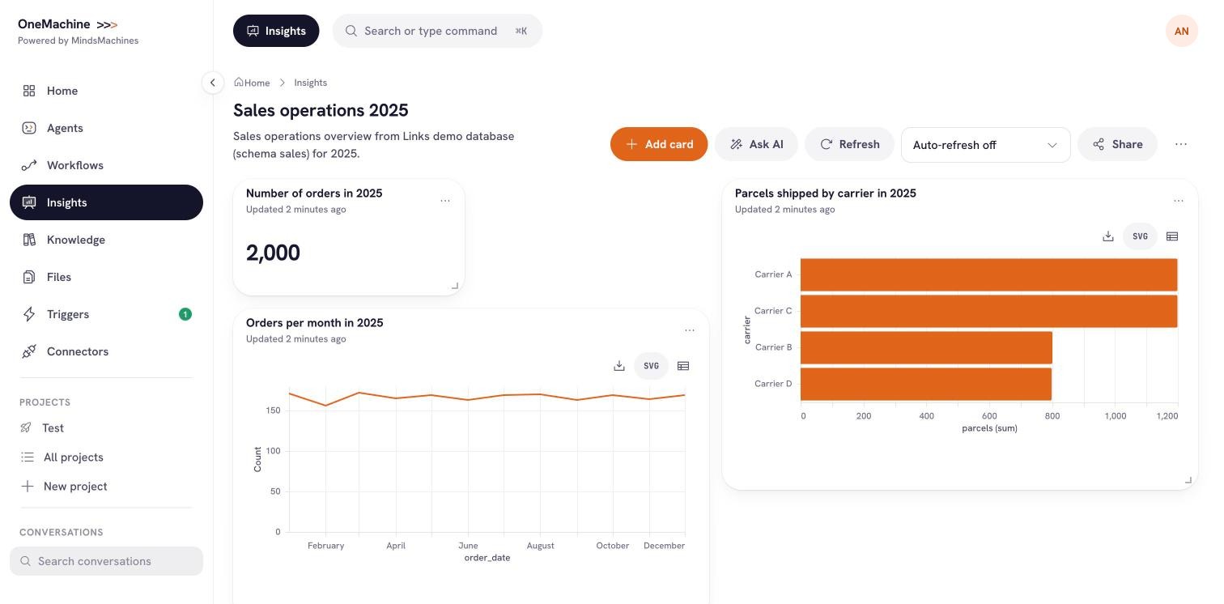Click the Ask AI button
1224x604 pixels.
click(756, 144)
